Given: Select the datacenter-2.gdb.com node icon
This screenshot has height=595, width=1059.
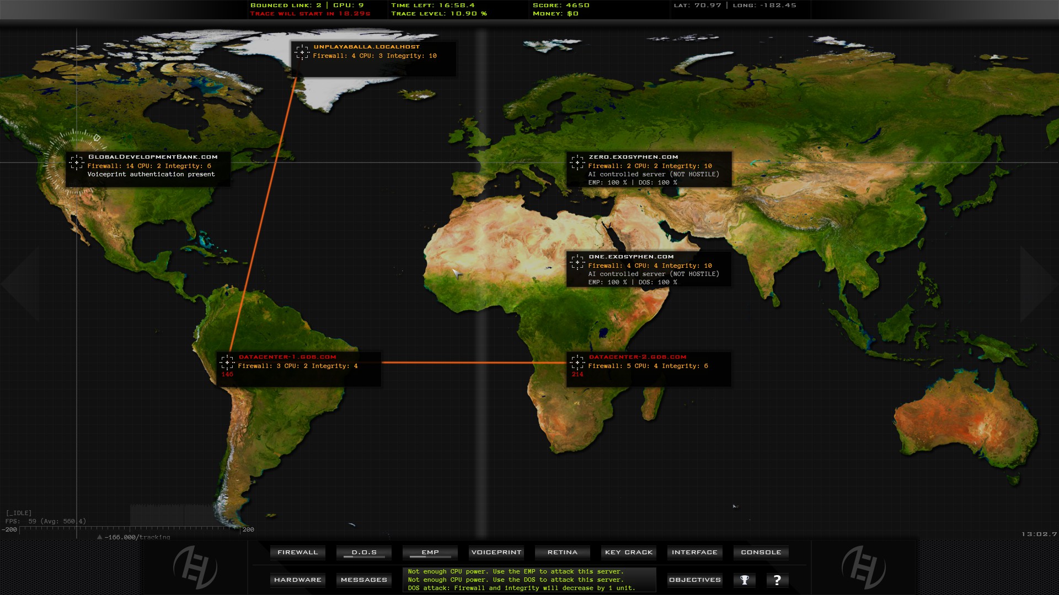Looking at the screenshot, I should [577, 363].
